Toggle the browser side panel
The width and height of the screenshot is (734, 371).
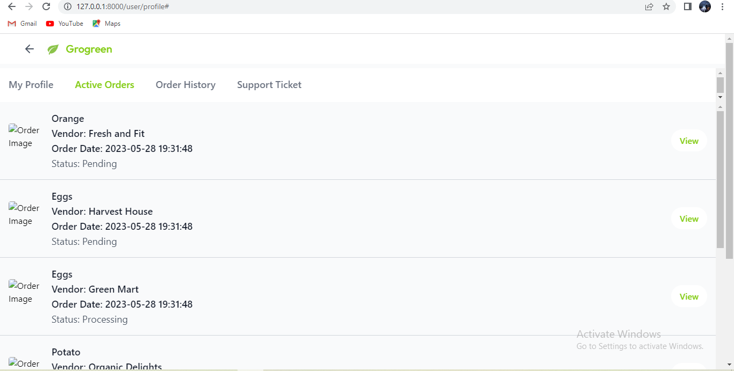[x=687, y=6]
